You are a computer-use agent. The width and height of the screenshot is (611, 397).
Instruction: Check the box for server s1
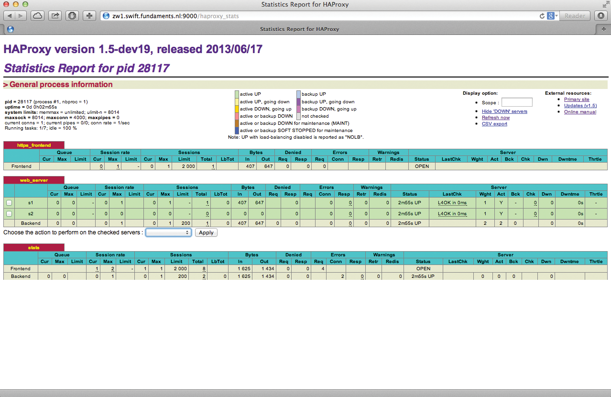click(x=9, y=203)
